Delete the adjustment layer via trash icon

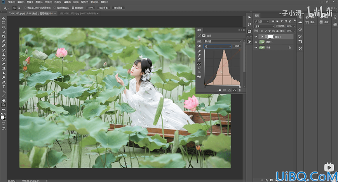point(239,91)
